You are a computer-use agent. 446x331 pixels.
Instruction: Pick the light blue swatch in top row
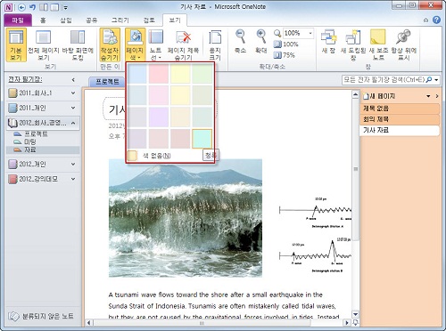coord(137,74)
